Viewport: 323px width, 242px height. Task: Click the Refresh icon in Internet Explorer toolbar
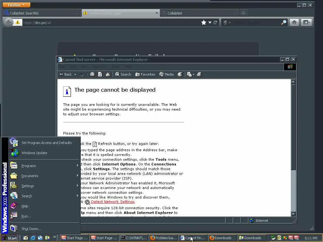[x=100, y=74]
